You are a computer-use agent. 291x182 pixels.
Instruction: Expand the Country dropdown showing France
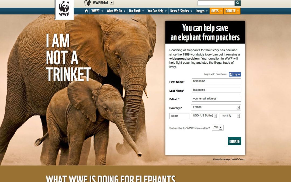coord(216,107)
